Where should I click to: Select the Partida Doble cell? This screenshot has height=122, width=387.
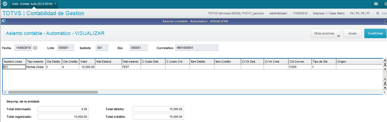click(x=36, y=67)
